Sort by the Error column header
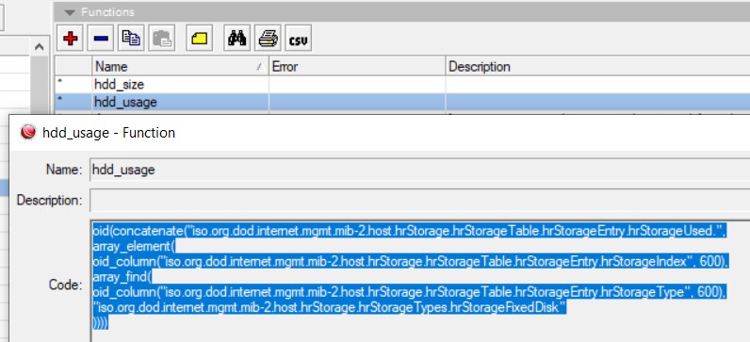Screen dimensions: 750x342 click(357, 66)
